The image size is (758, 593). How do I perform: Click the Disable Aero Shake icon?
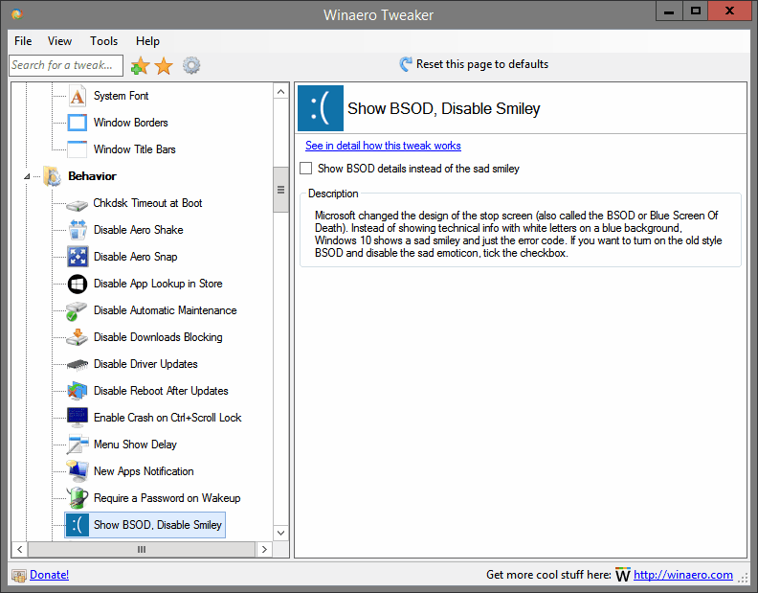click(x=78, y=230)
